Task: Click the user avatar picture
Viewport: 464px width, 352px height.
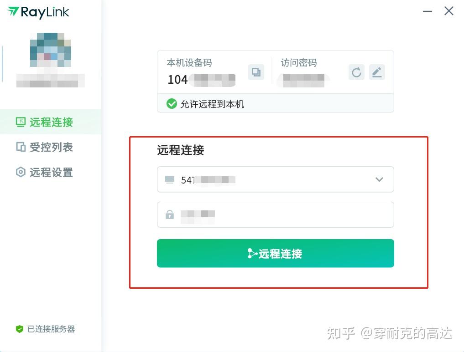Action: click(51, 50)
